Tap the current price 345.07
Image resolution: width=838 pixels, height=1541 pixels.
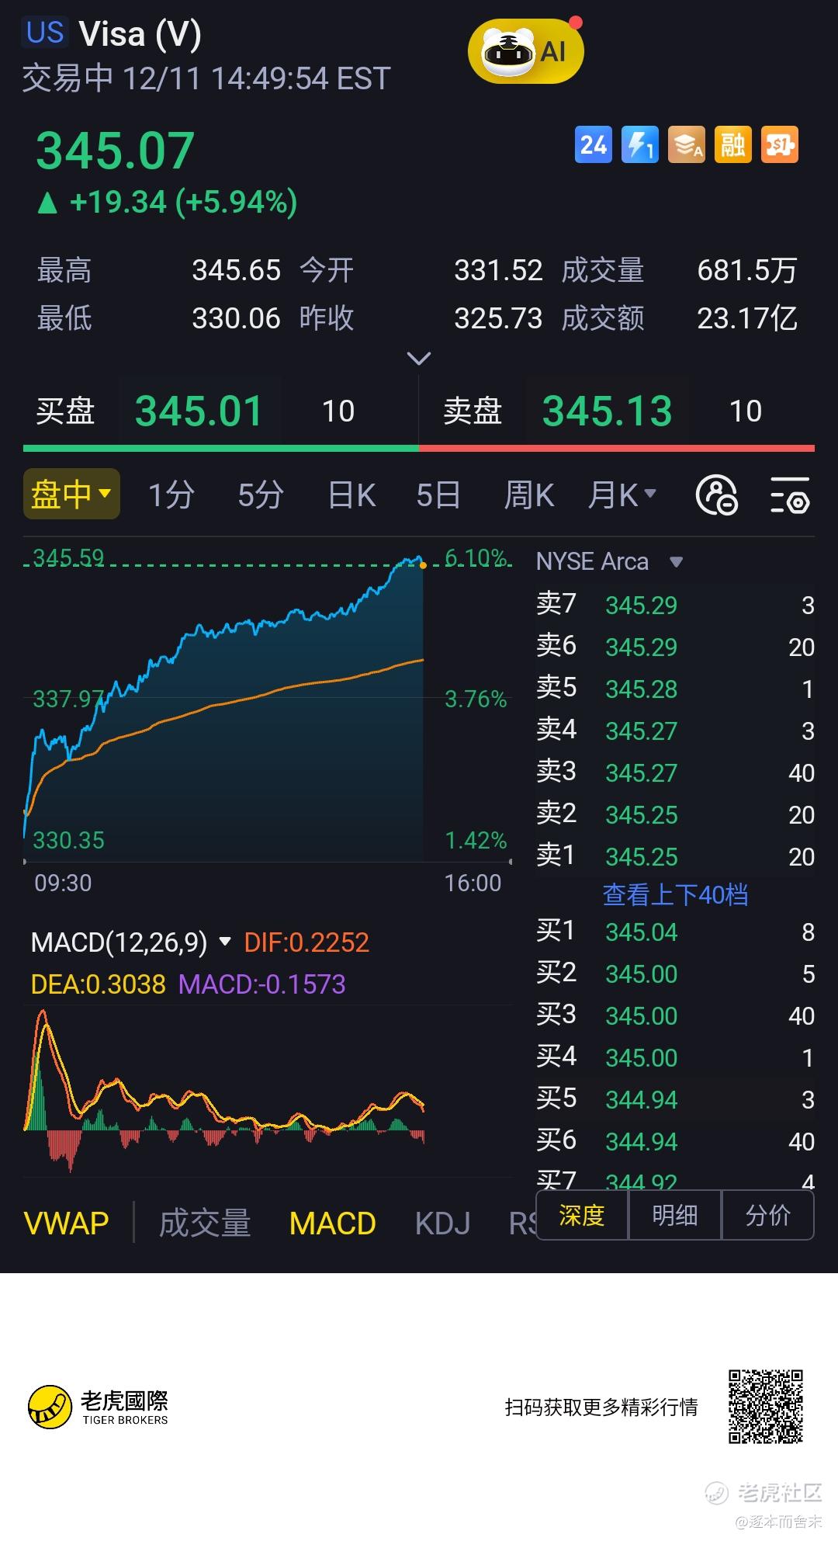click(115, 151)
